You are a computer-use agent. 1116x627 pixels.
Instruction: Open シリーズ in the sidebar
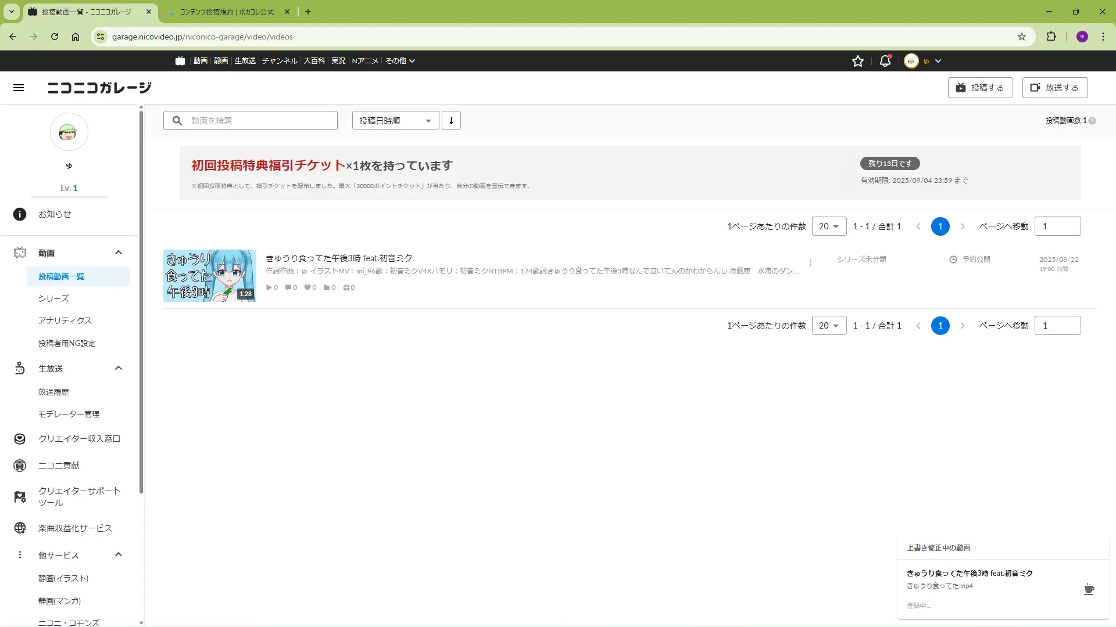click(x=53, y=298)
